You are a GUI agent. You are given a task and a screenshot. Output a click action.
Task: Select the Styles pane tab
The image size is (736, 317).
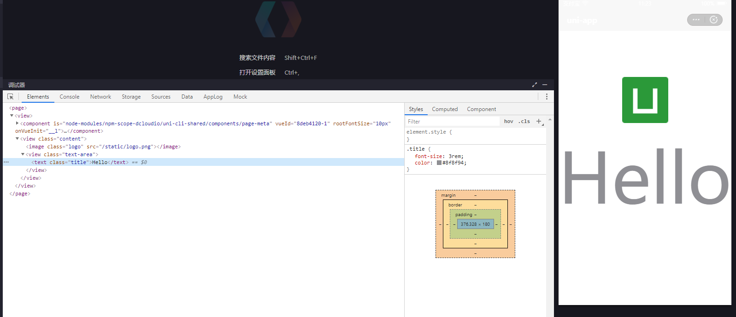[416, 109]
